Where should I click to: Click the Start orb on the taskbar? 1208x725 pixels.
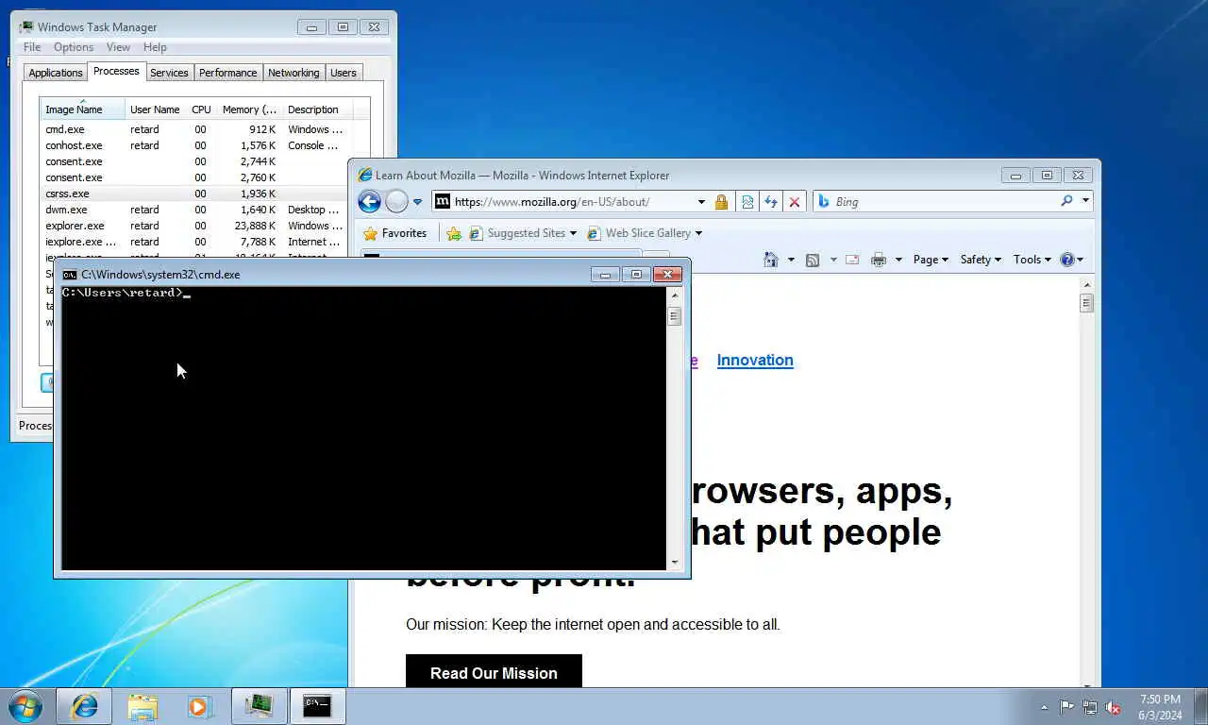[x=25, y=706]
